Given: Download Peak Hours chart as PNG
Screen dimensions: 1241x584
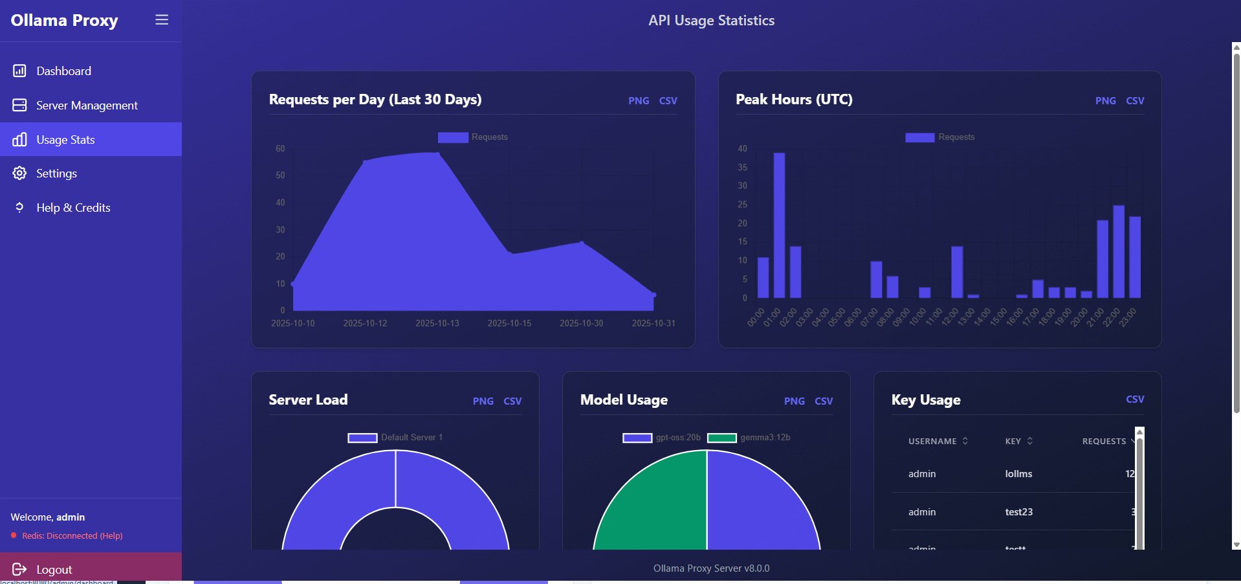Looking at the screenshot, I should click(1106, 101).
